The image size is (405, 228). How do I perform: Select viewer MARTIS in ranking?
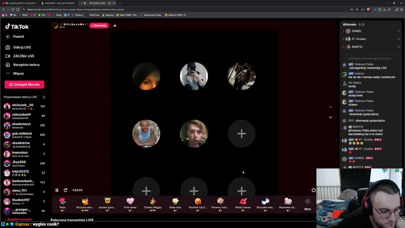tap(371, 47)
